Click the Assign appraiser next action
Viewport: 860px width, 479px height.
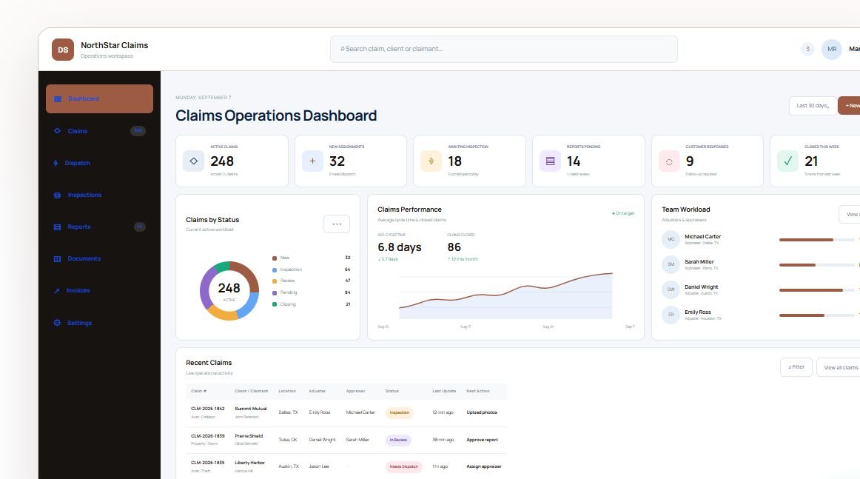pyautogui.click(x=484, y=466)
